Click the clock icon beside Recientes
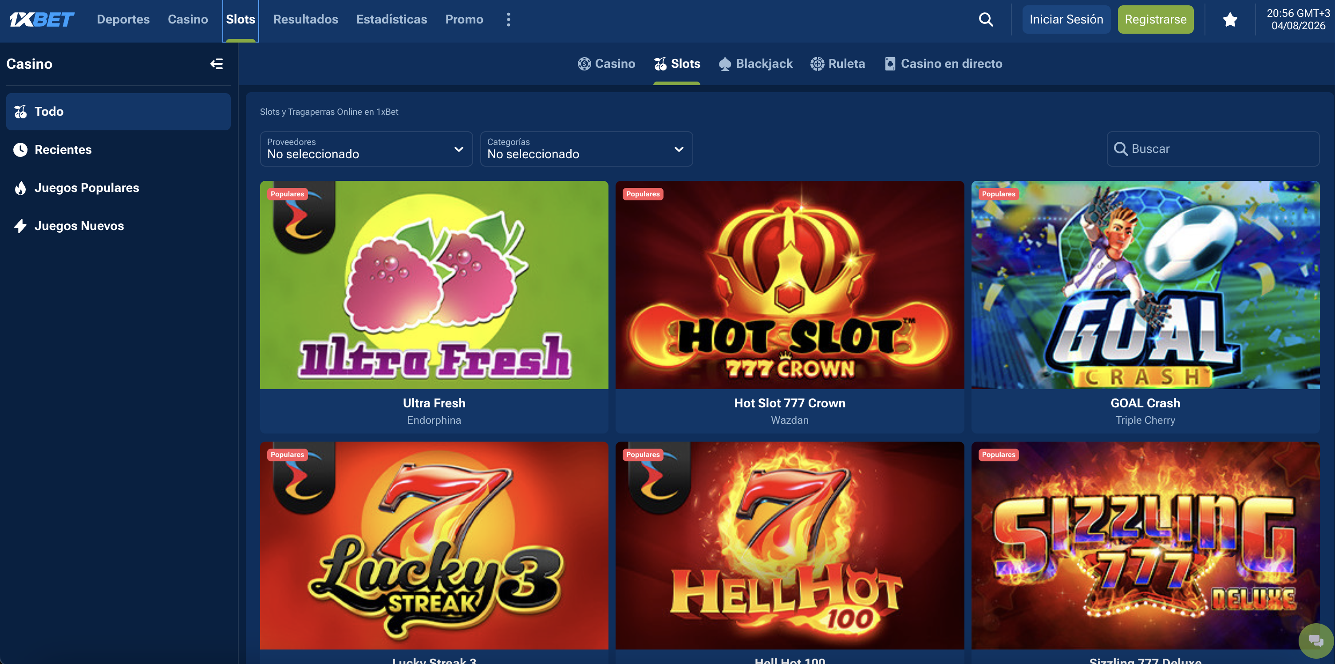Screen dimensions: 1335x664 click(20, 149)
